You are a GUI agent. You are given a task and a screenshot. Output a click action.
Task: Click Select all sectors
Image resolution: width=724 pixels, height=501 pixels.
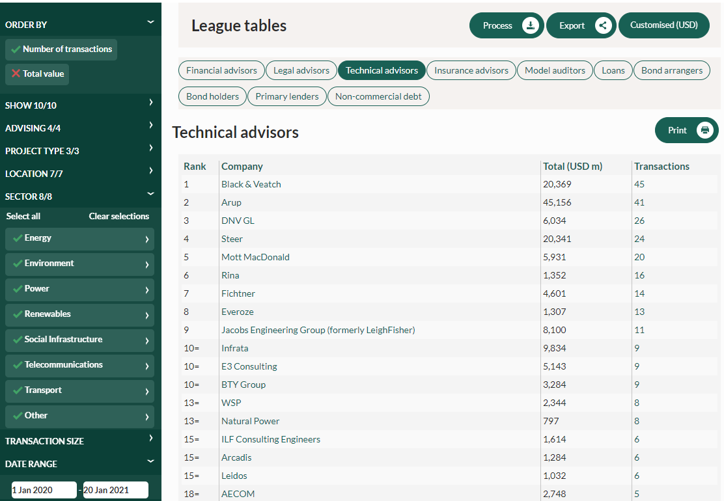coord(23,217)
